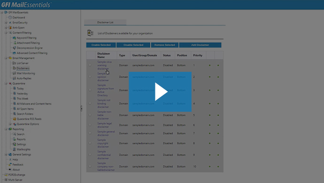Check the Sample copyright disclaimer checkbox
The width and height of the screenshot is (324, 183).
(90, 143)
